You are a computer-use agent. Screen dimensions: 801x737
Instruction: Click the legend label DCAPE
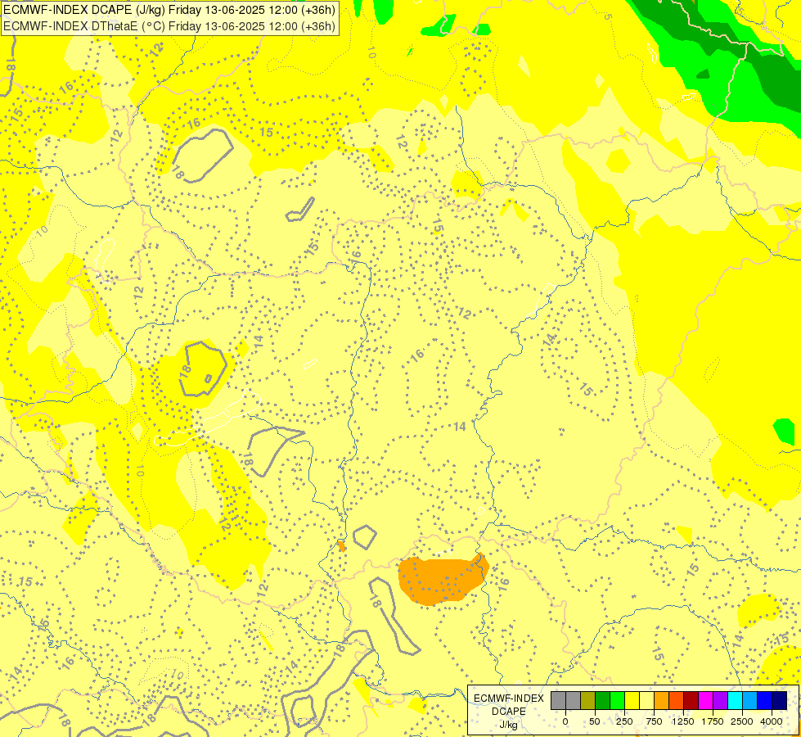[x=509, y=712]
